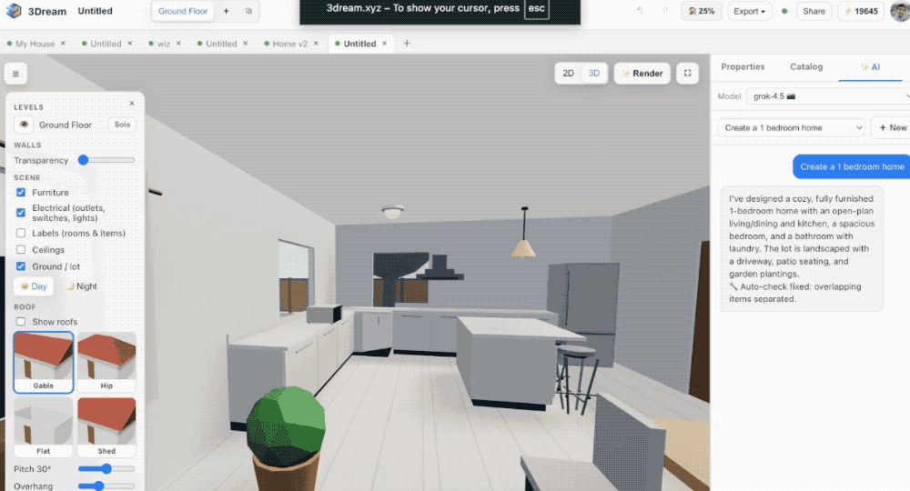Open the Export dropdown
Screen dimensions: 910x491
click(x=749, y=11)
